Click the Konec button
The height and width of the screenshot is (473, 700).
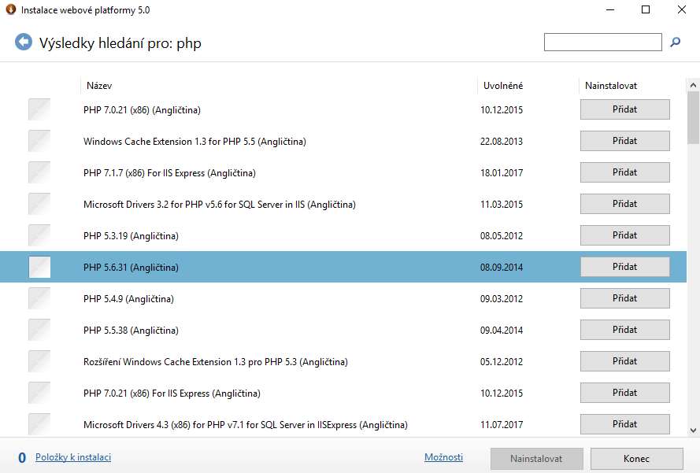tap(636, 459)
